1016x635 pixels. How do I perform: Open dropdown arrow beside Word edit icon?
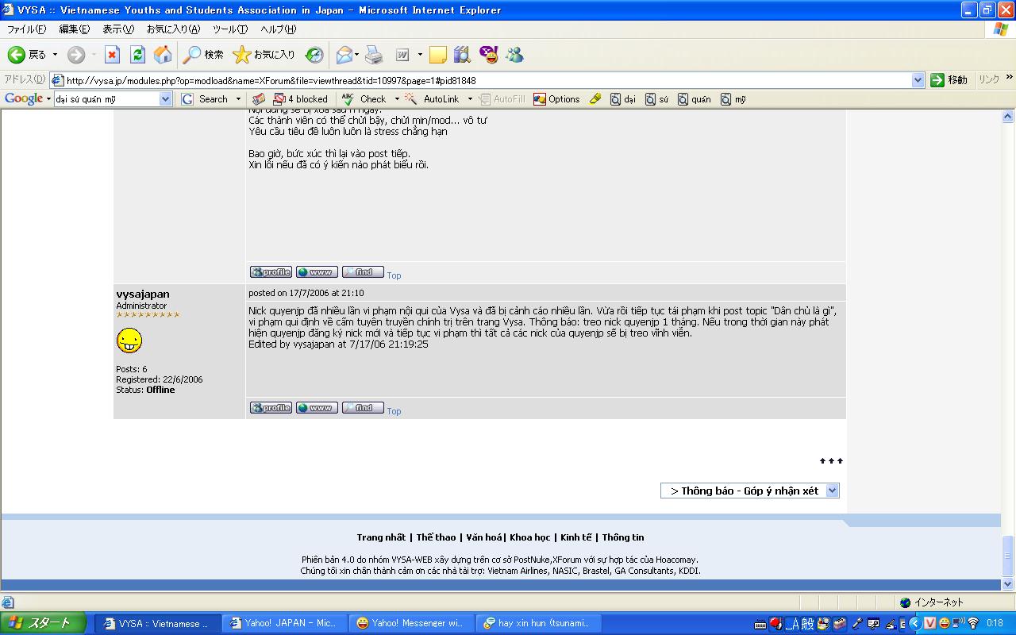[420, 55]
